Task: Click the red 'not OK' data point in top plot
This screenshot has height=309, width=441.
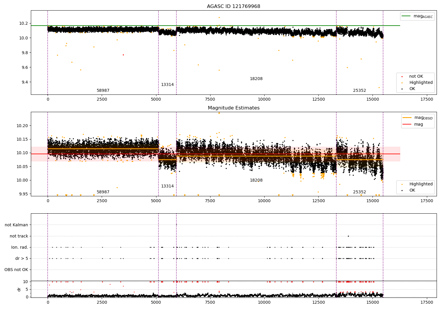Action: [x=123, y=55]
